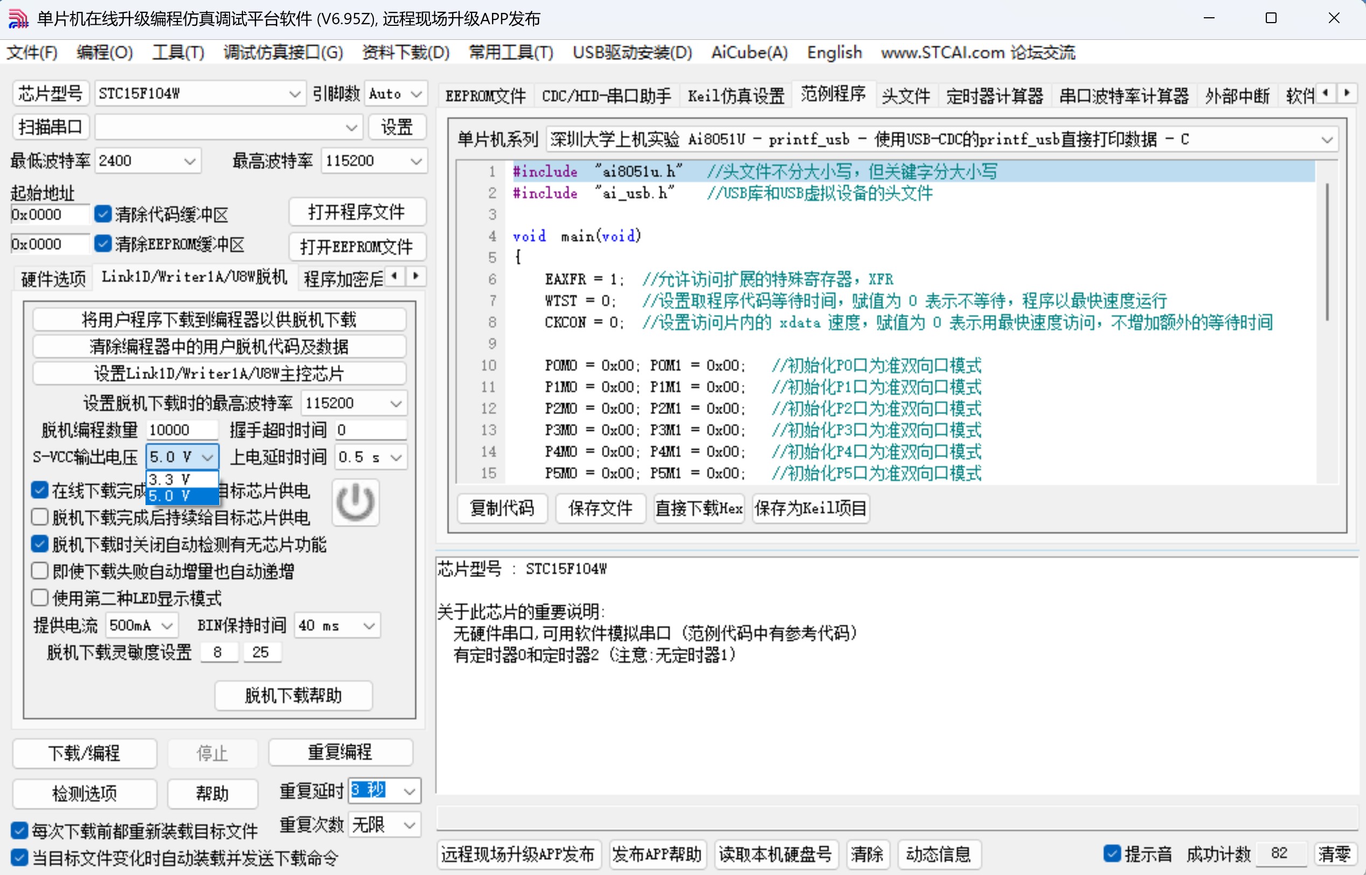The height and width of the screenshot is (875, 1366).
Task: Click 脱机编程数量 10000 input field
Action: [x=182, y=430]
